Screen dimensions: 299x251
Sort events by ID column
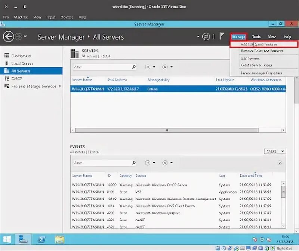point(109,176)
